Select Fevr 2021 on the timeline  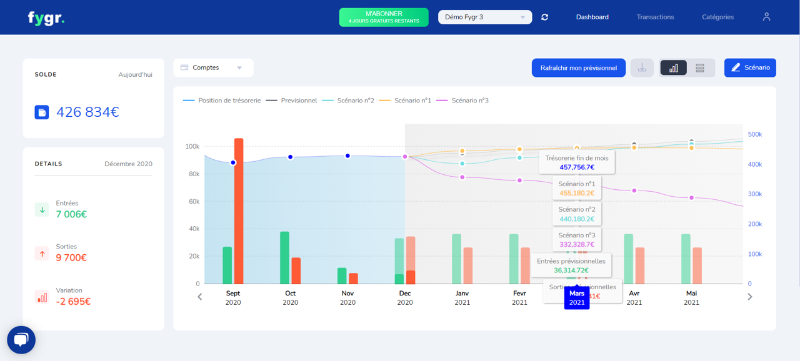[519, 298]
